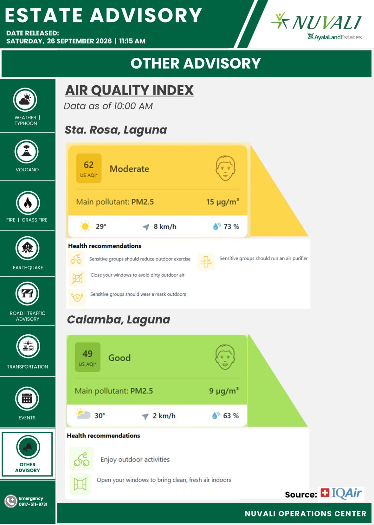Open the Weather | Typhoon sidebar icon

pyautogui.click(x=25, y=100)
